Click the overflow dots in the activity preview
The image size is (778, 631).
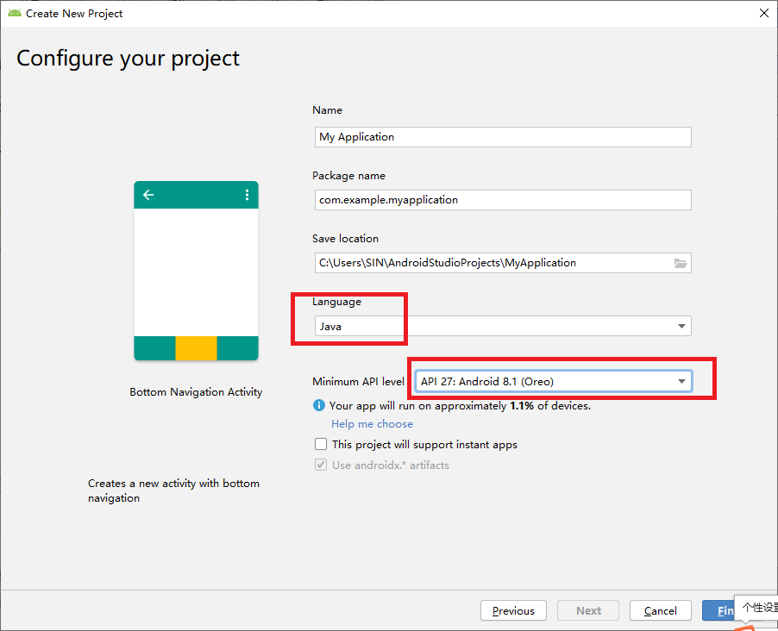pos(247,195)
